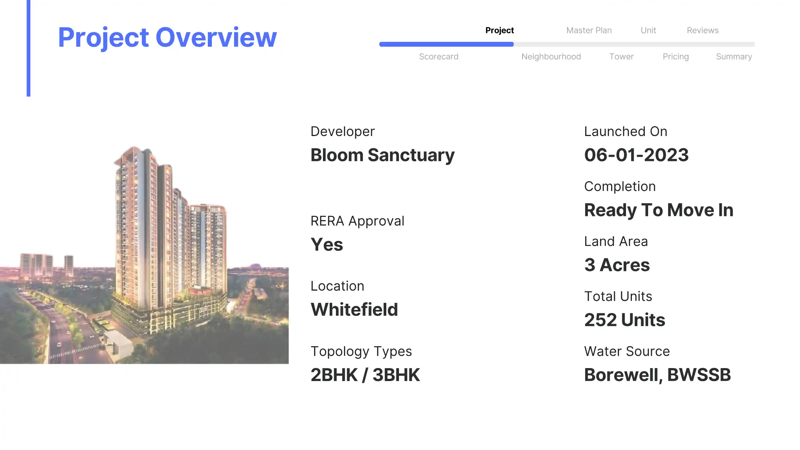Viewport: 800px width, 450px height.
Task: Open the Master Plan tab
Action: [x=589, y=30]
